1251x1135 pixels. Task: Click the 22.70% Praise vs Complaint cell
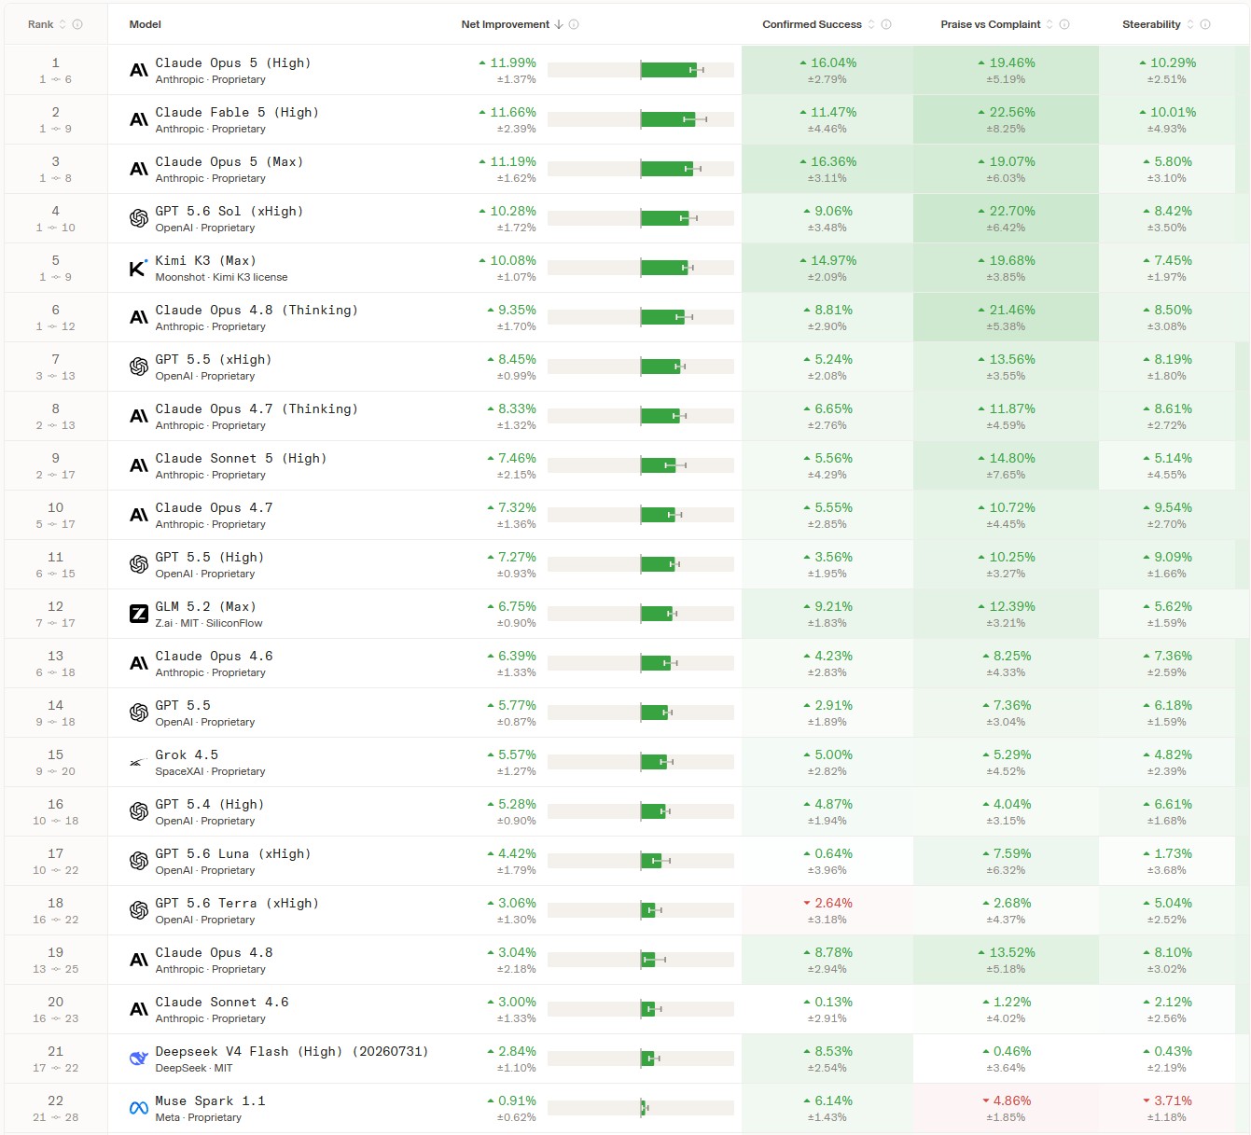(x=1006, y=218)
